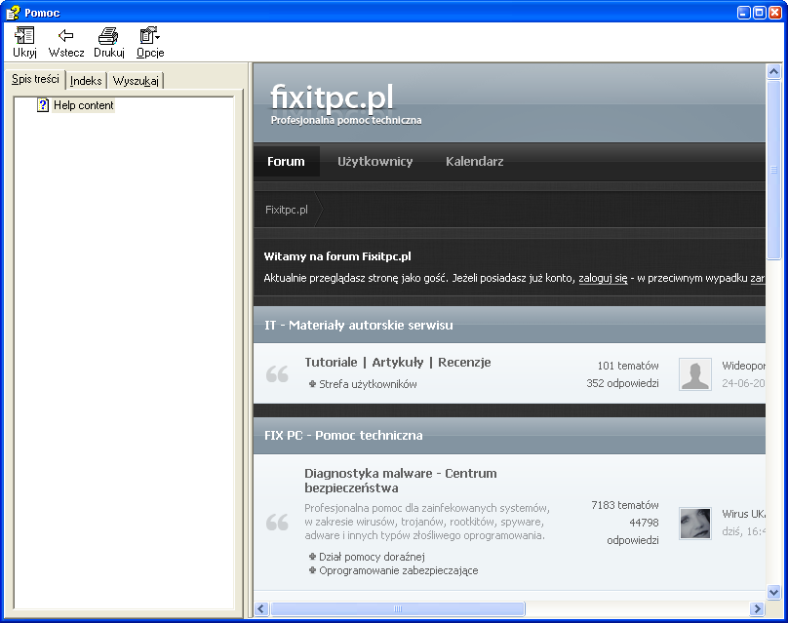788x623 pixels.
Task: Open the latest Wideopor... post link
Action: pyautogui.click(x=744, y=366)
